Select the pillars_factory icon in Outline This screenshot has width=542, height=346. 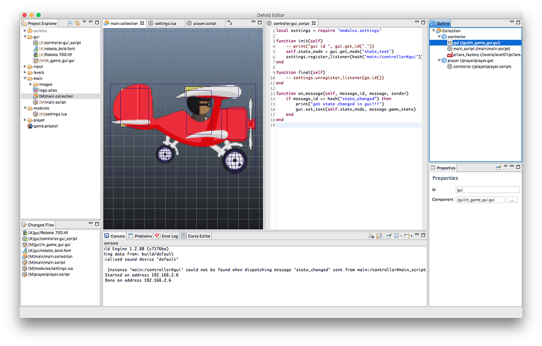tap(450, 54)
